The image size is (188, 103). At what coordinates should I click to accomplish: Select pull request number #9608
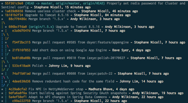(71, 74)
